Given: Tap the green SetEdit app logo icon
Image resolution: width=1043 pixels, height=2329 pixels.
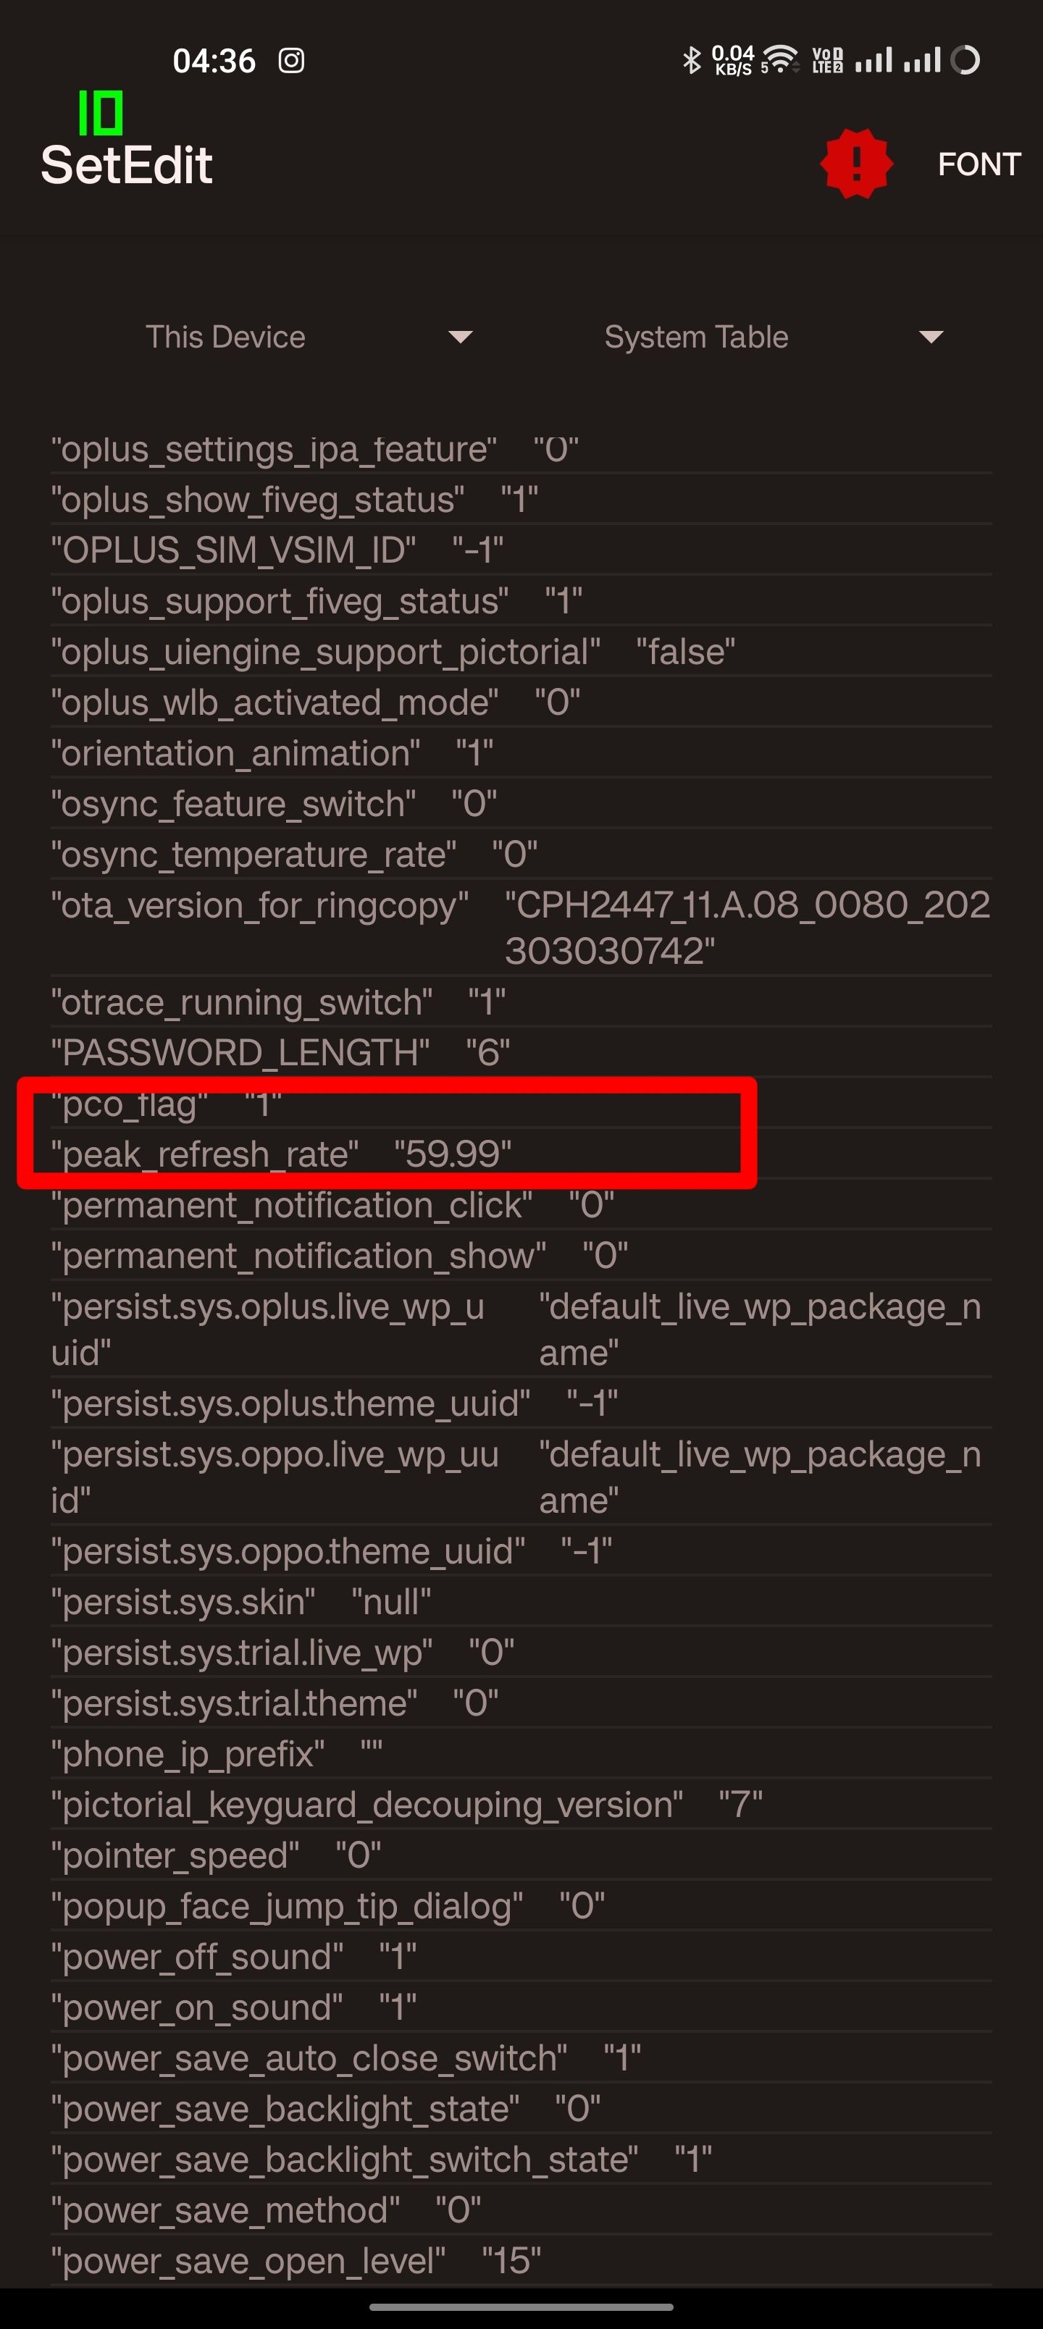Looking at the screenshot, I should [102, 112].
